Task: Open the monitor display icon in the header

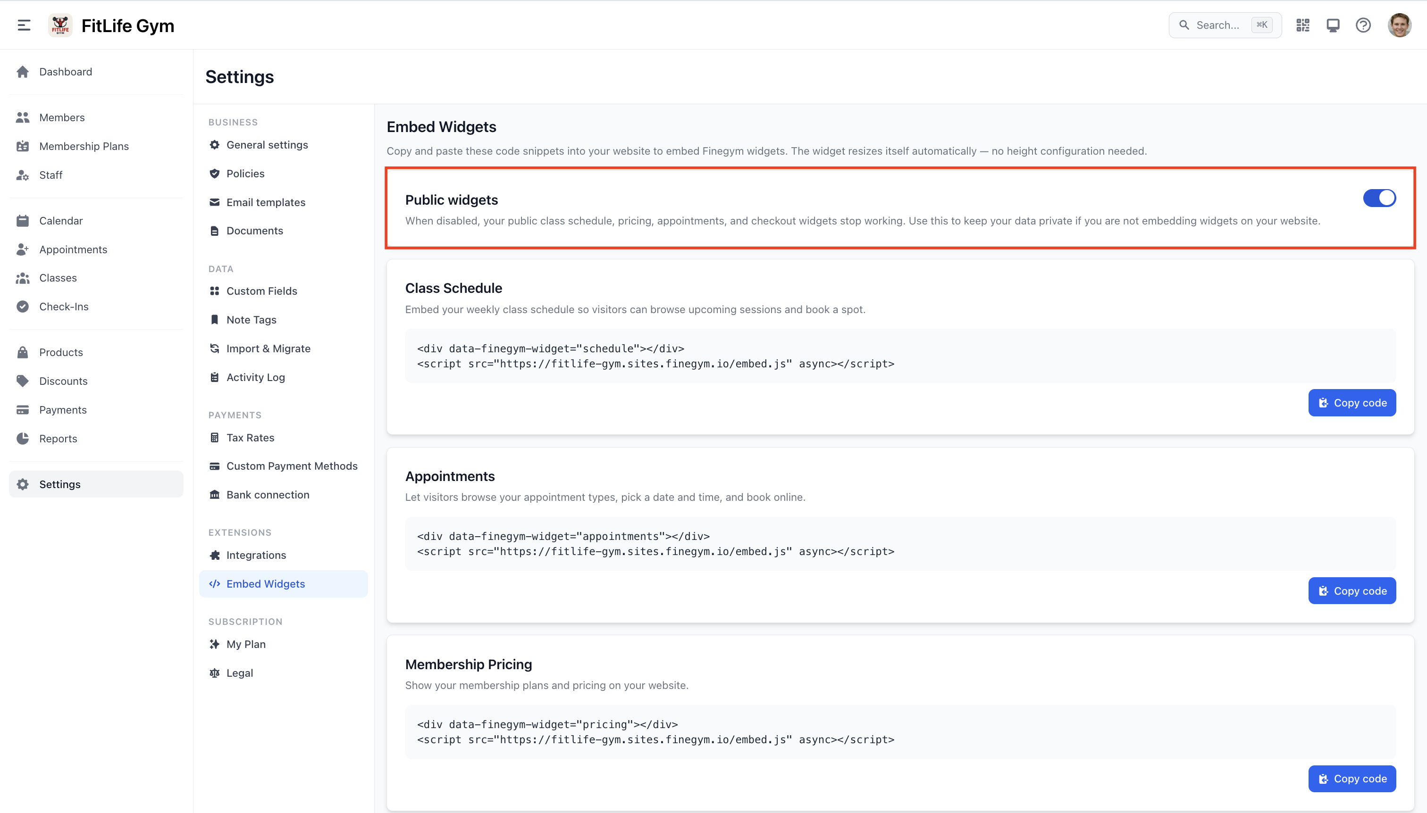Action: click(1333, 25)
